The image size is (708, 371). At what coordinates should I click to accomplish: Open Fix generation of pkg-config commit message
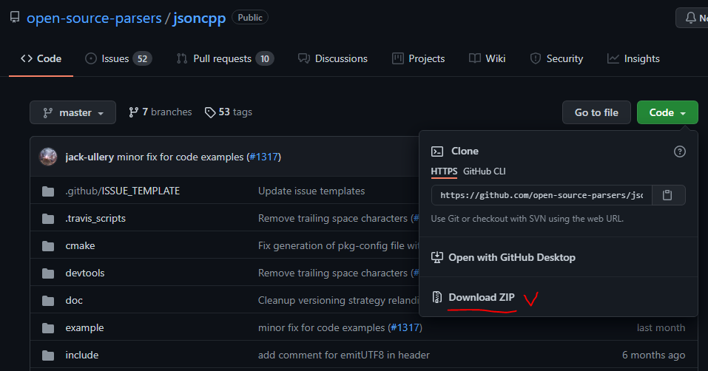click(x=339, y=245)
